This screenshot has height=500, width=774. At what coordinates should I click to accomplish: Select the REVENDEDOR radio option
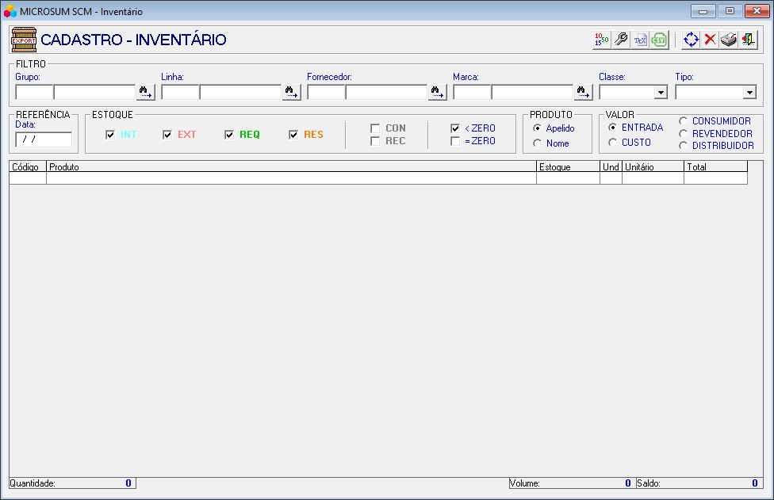point(684,134)
